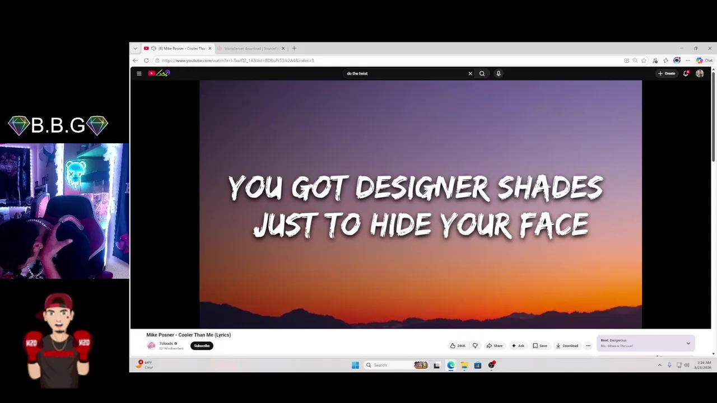
Task: Click the Subscribe button
Action: [x=202, y=345]
